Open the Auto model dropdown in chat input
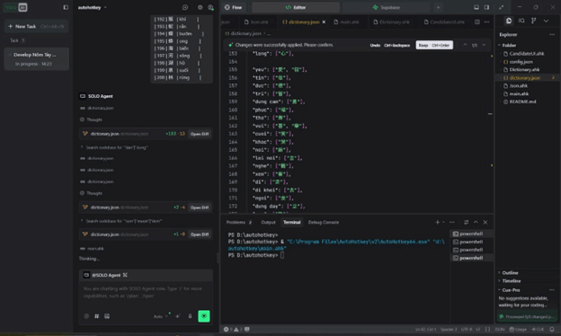This screenshot has height=336, width=561. click(160, 316)
